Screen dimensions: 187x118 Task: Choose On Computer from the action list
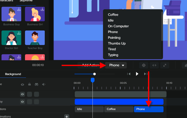point(118,26)
